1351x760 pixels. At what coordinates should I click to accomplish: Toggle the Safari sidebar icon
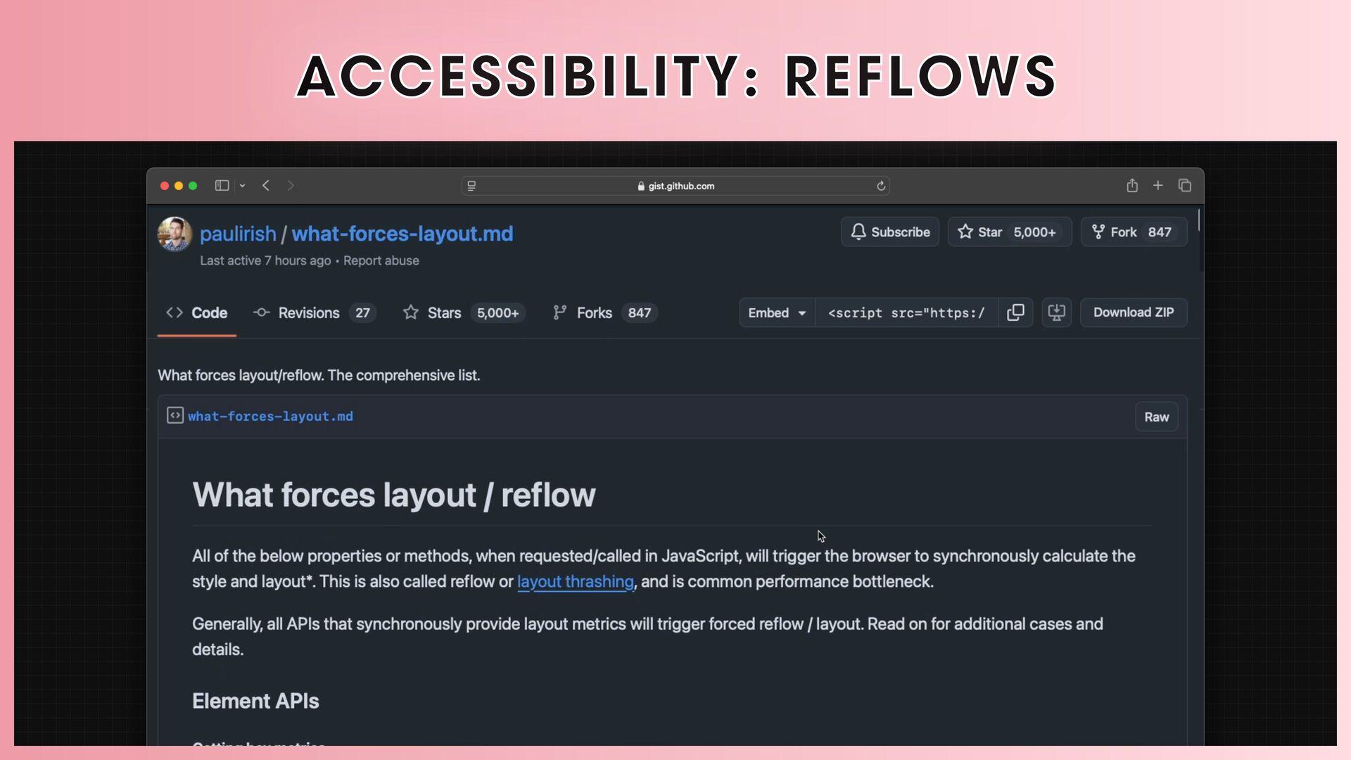[222, 186]
